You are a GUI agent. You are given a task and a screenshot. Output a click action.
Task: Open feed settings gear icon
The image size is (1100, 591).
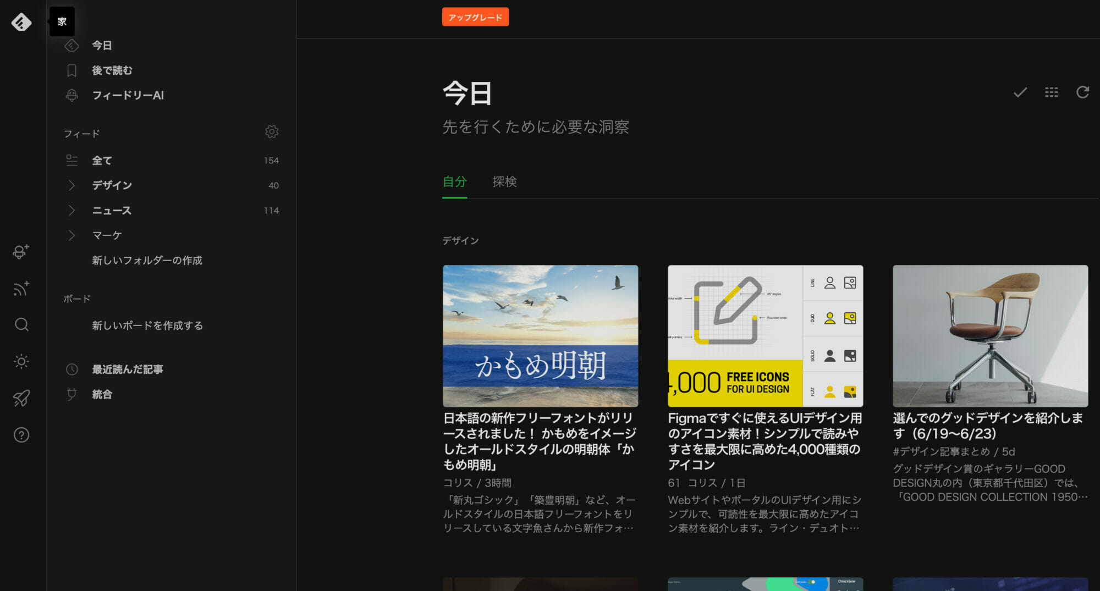[x=272, y=131]
